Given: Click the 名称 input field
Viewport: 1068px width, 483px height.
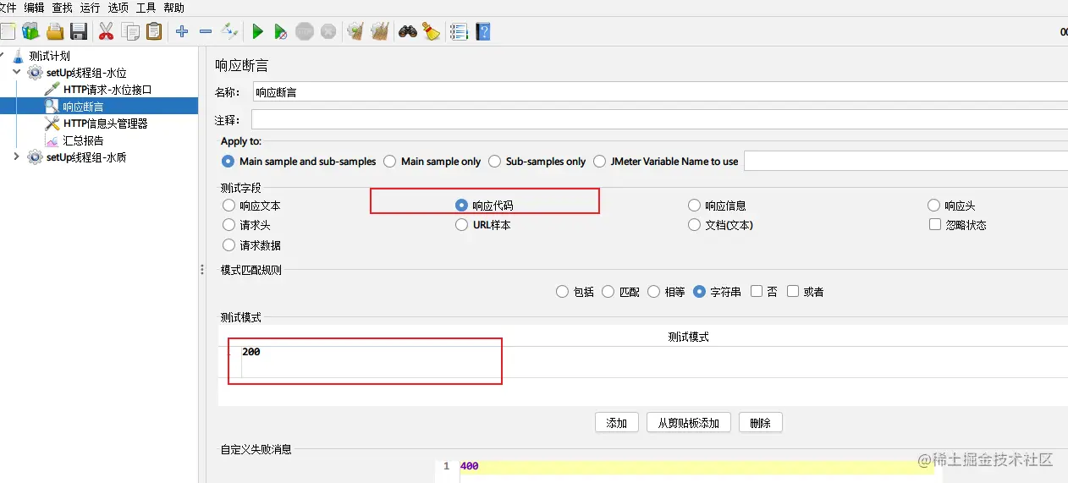Looking at the screenshot, I should click(x=660, y=92).
